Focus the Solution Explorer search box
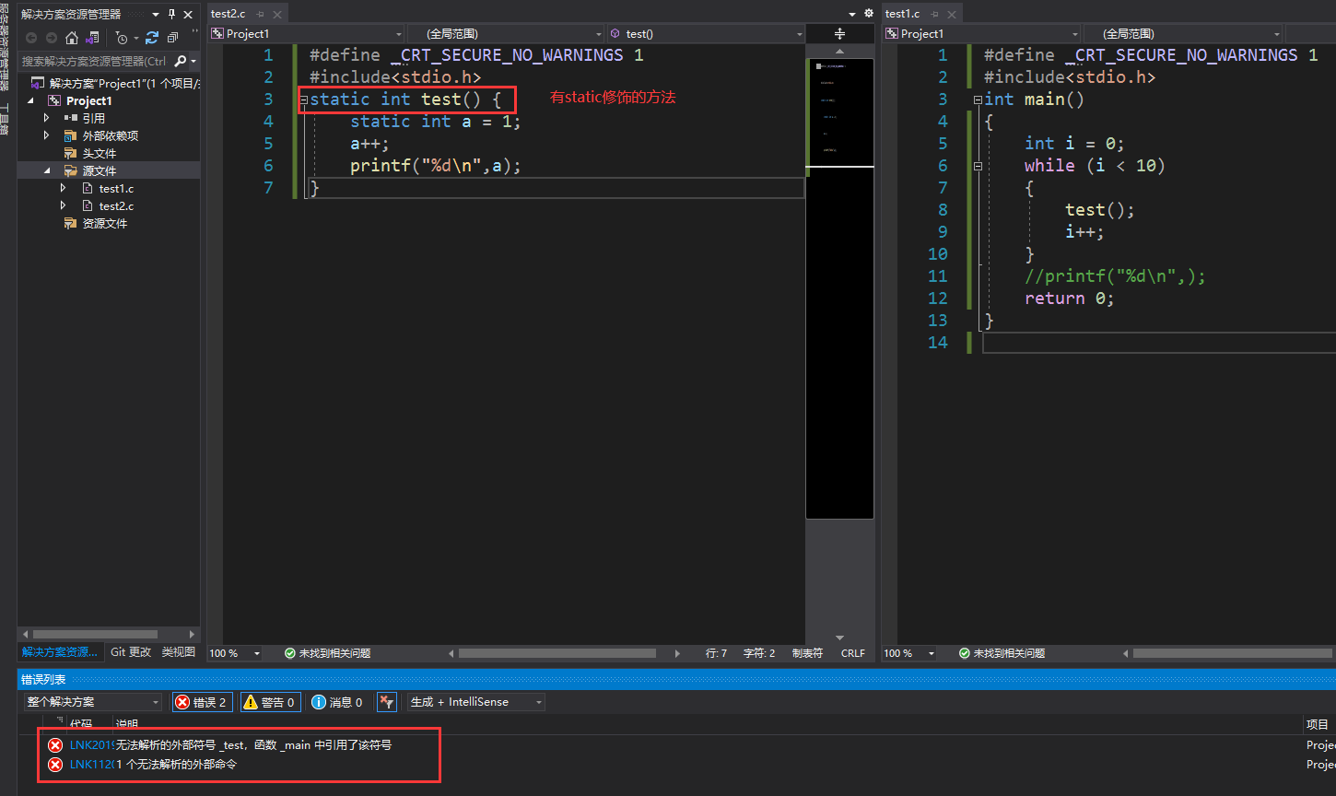The width and height of the screenshot is (1336, 796). (94, 61)
